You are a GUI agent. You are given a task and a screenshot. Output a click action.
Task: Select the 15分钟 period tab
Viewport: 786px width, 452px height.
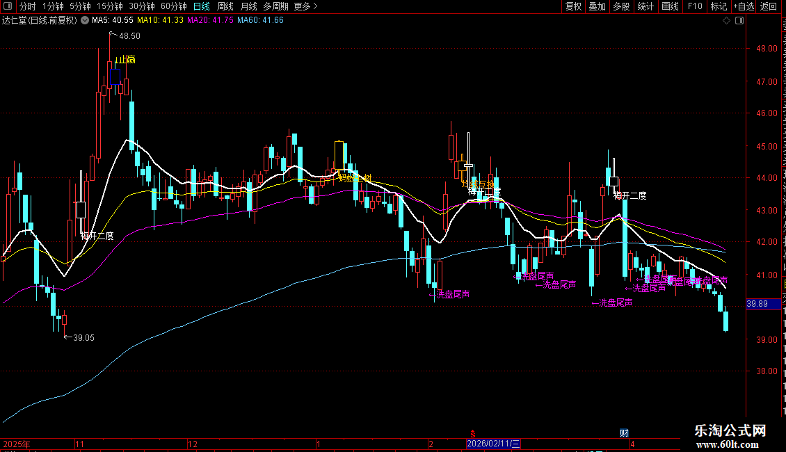pyautogui.click(x=110, y=6)
